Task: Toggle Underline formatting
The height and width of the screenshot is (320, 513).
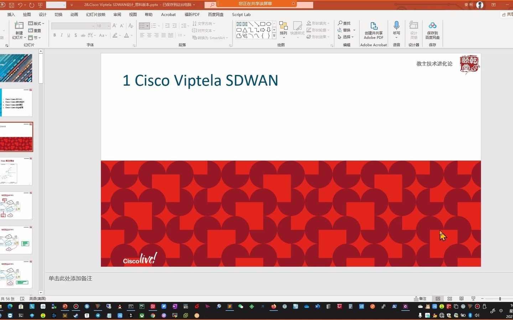Action: (x=68, y=35)
